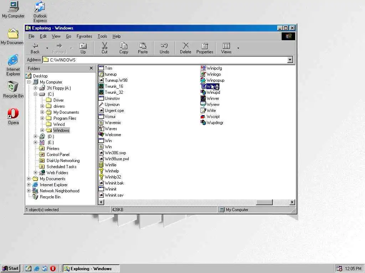The height and width of the screenshot is (273, 365).
Task: Click the Copy toolbar icon
Action: [x=124, y=46]
